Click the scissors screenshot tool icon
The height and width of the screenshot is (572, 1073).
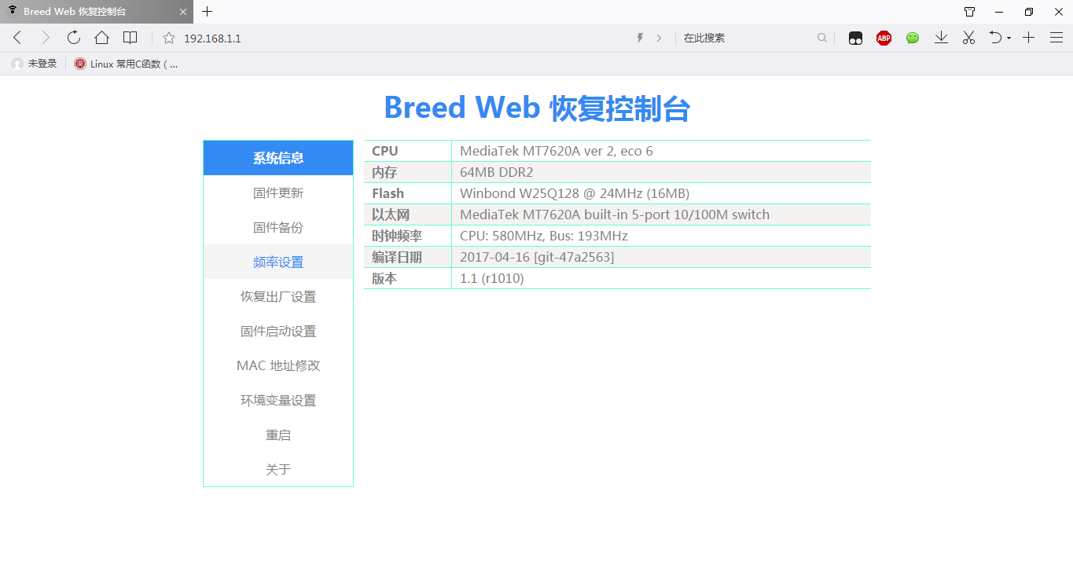click(x=968, y=38)
